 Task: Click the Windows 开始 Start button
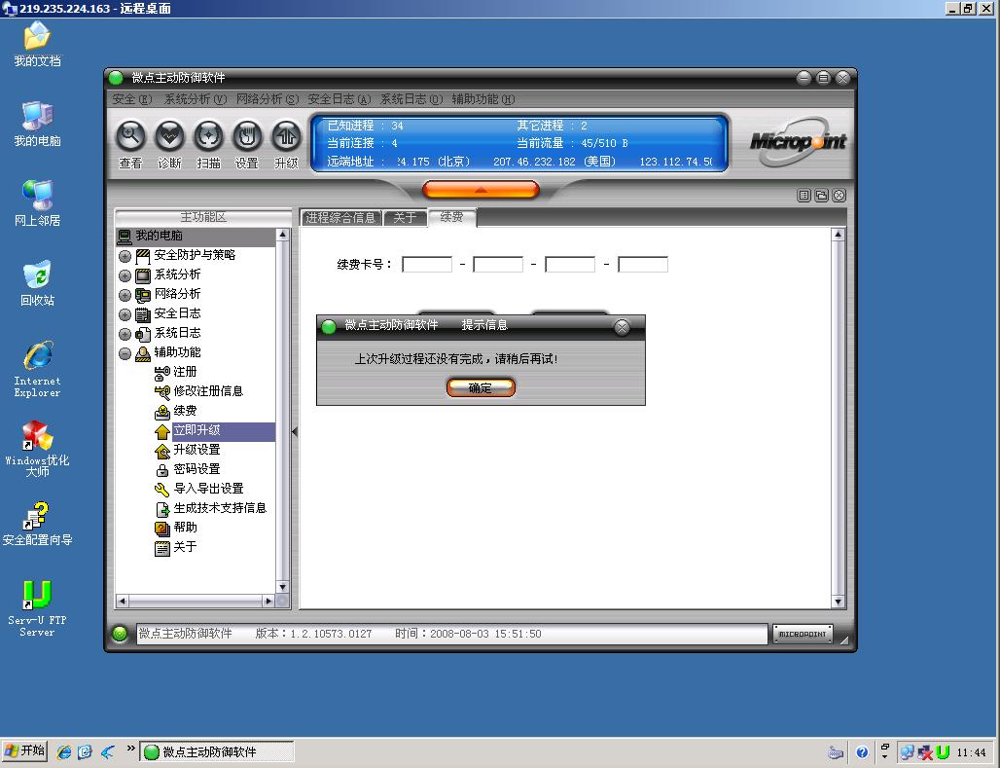(x=25, y=751)
